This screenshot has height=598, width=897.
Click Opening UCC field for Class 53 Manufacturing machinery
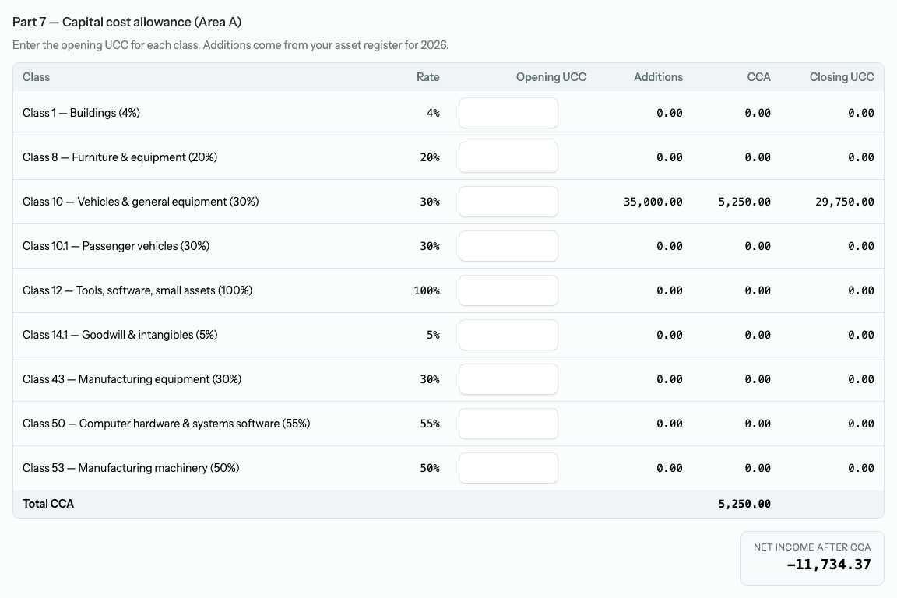pos(508,468)
